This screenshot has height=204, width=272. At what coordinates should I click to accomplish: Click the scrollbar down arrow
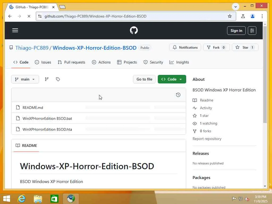click(x=265, y=186)
